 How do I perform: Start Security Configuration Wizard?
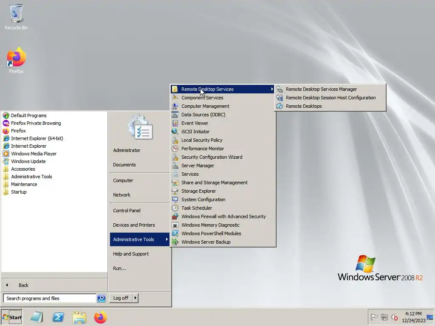[x=223, y=157]
